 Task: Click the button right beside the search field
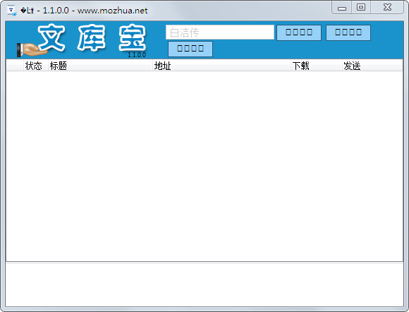pyautogui.click(x=299, y=32)
